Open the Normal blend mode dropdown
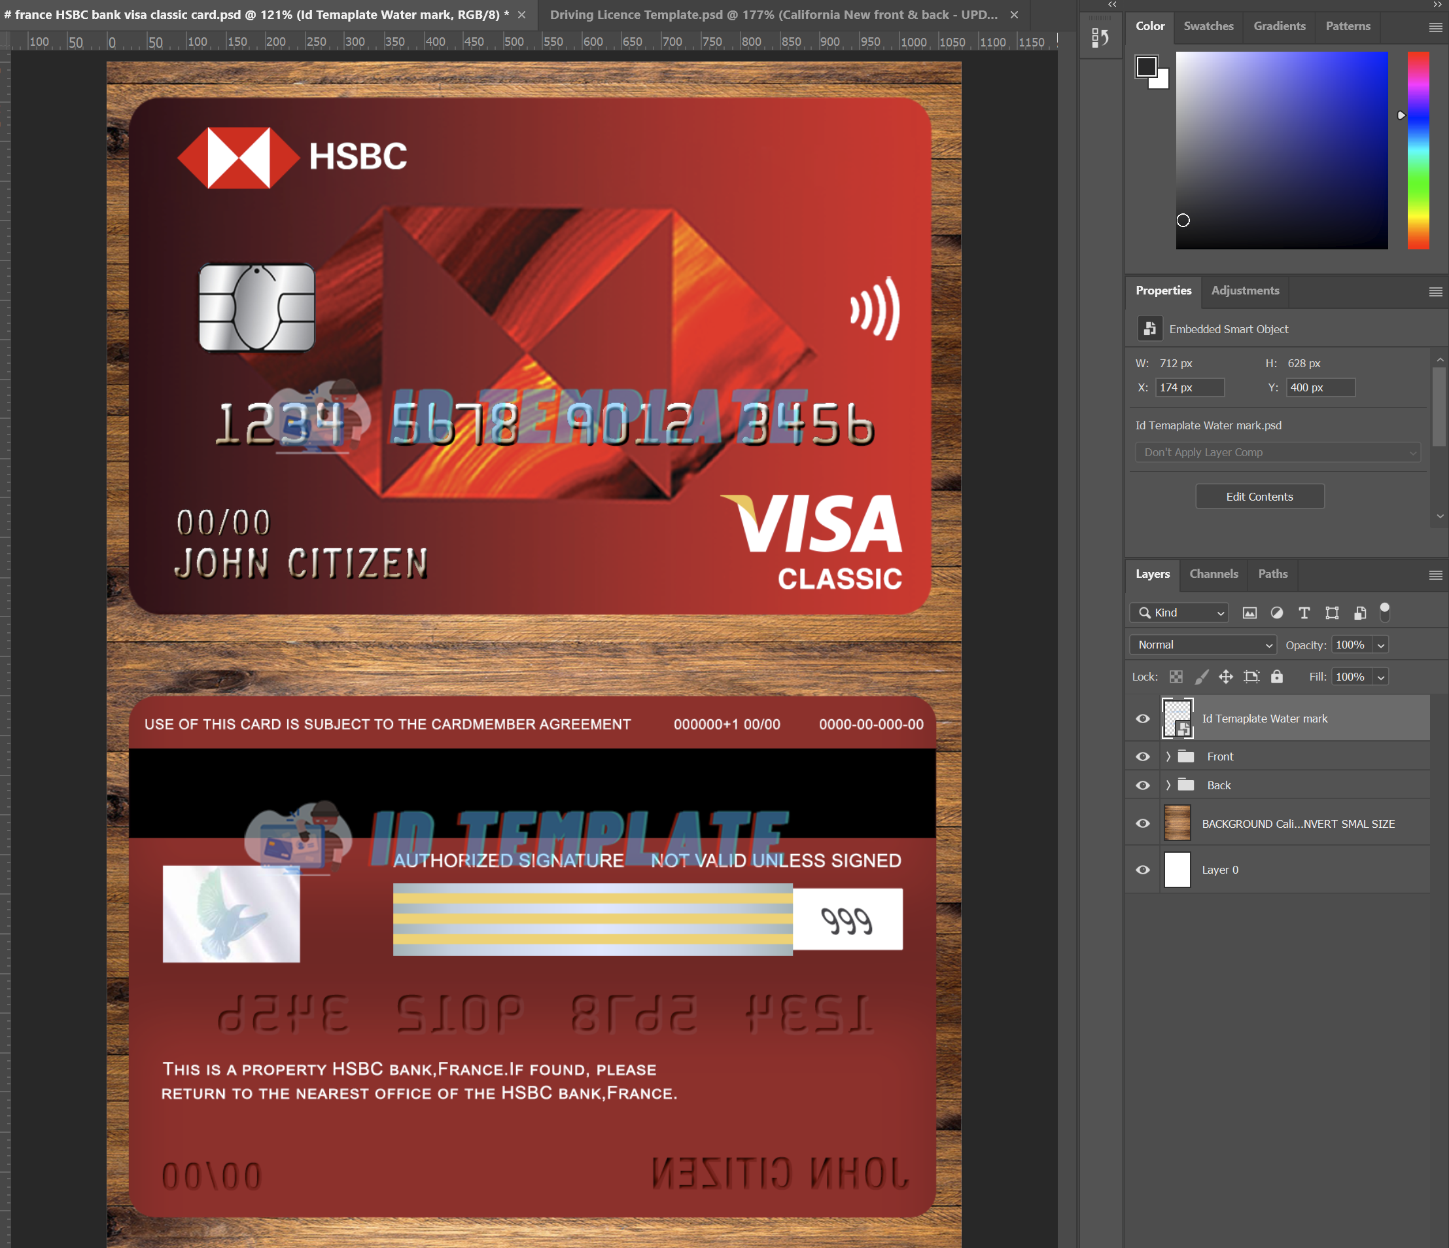Screen dimensions: 1449x1248 (x=1203, y=645)
